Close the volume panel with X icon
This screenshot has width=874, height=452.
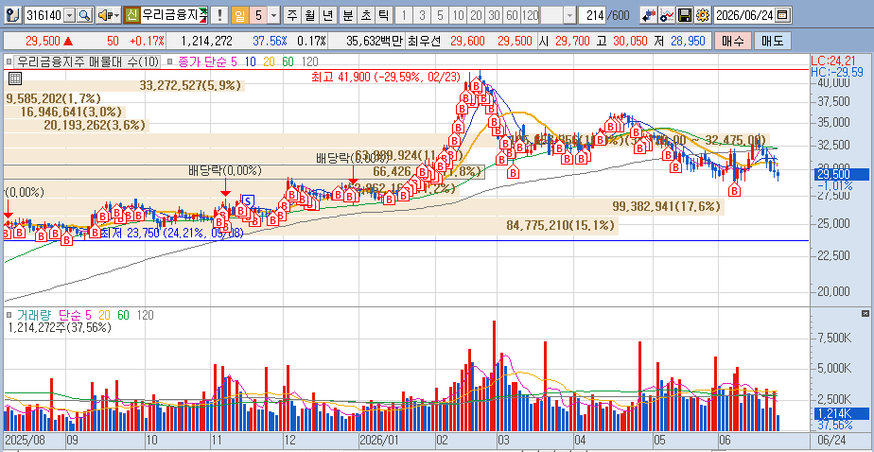[865, 313]
